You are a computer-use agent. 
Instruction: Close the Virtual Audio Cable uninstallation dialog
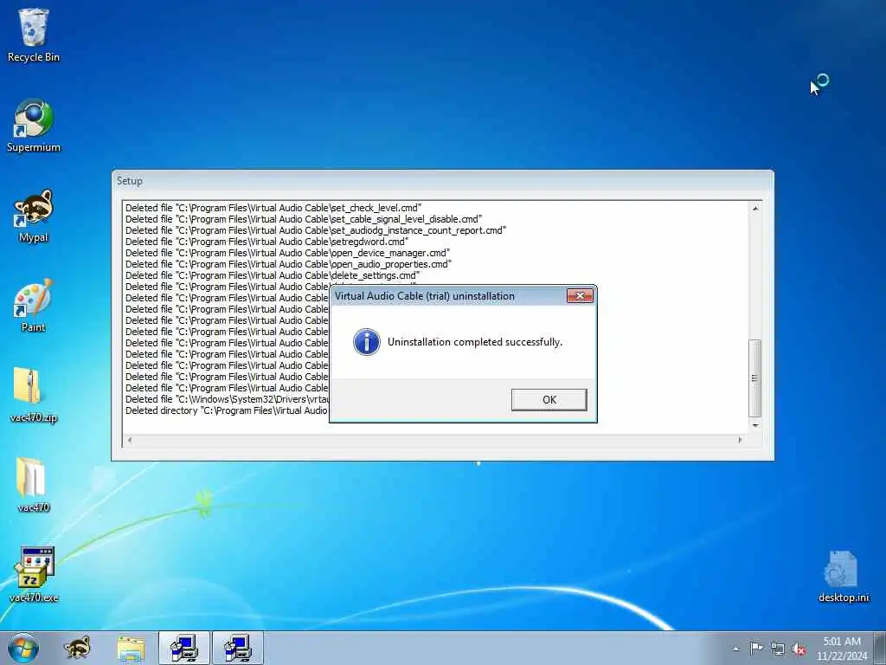(580, 296)
